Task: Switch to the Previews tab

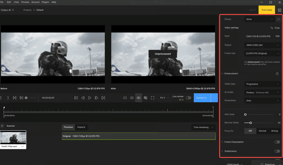Action: coord(69,127)
